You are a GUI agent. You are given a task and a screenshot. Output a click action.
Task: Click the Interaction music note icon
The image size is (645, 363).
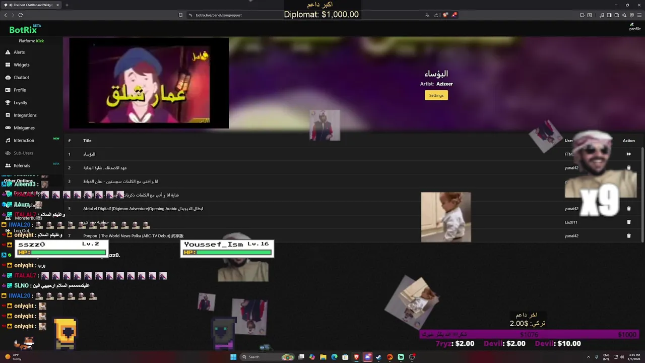pos(8,141)
